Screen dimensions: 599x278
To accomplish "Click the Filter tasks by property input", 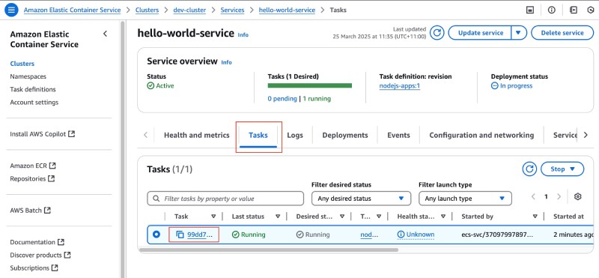I will (x=225, y=199).
